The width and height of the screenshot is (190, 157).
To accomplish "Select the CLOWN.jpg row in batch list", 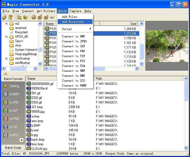I will [x=105, y=149].
